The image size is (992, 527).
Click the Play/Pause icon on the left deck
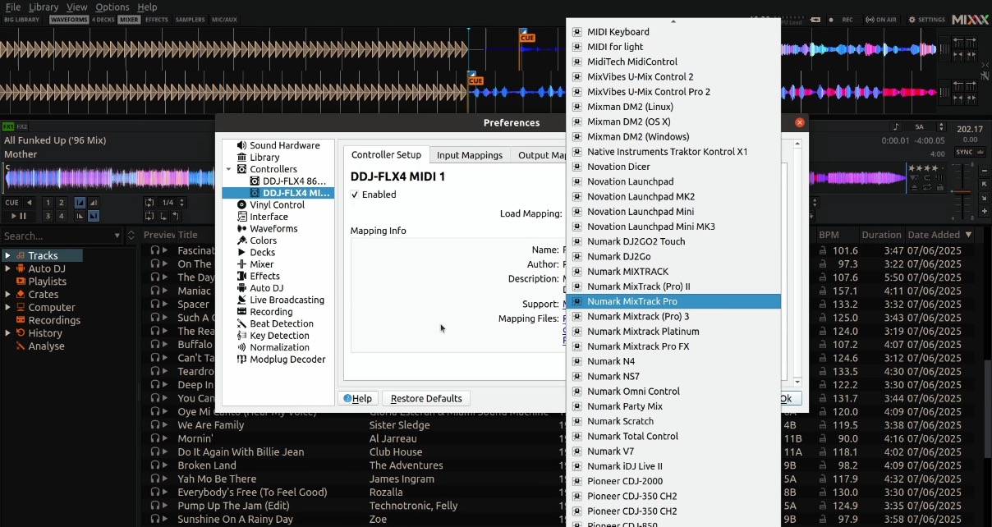[x=16, y=215]
